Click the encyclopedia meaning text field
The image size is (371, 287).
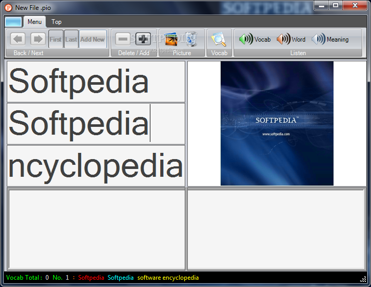tap(96, 166)
